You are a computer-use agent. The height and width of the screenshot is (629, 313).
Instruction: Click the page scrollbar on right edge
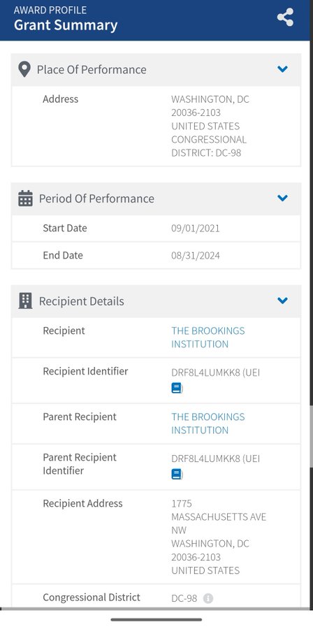coord(312,436)
